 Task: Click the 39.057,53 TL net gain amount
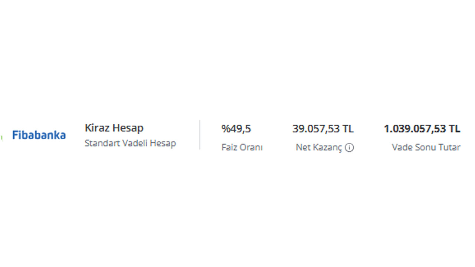323,129
